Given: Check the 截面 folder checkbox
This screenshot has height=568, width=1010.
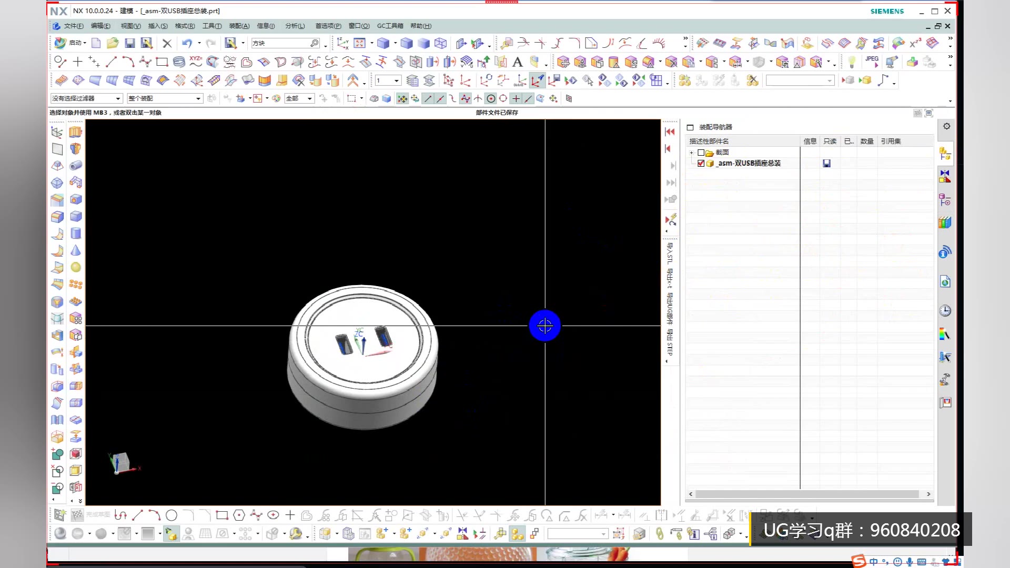Looking at the screenshot, I should coord(701,153).
